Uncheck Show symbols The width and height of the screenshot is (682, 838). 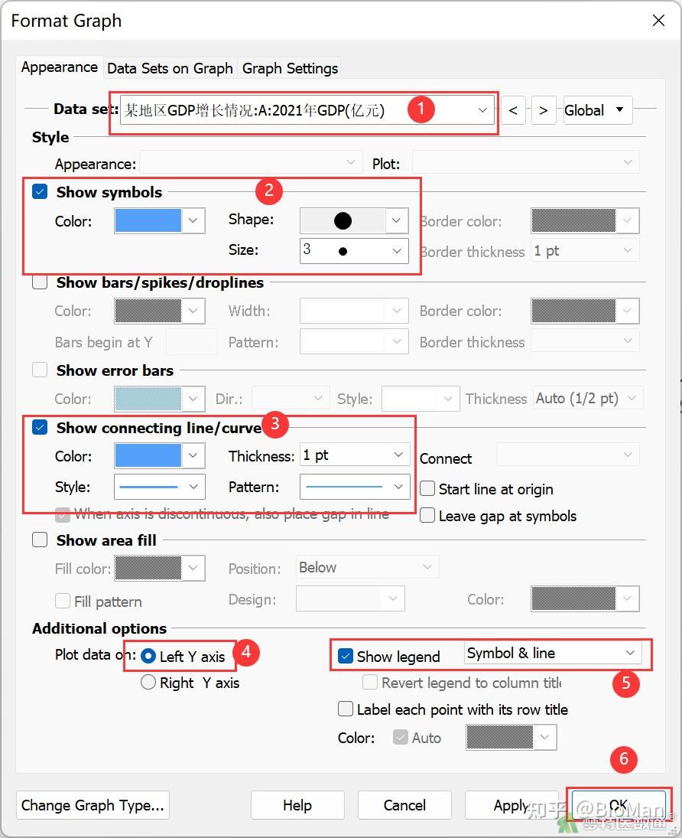(39, 191)
